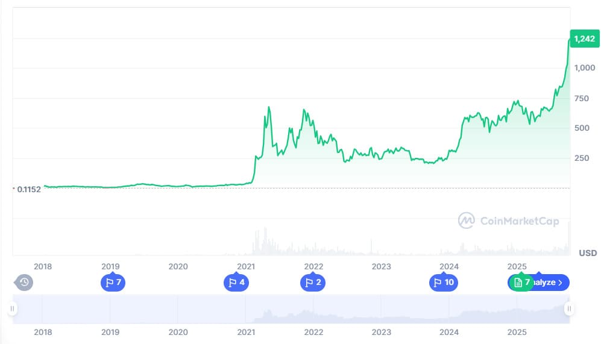Image resolution: width=601 pixels, height=344 pixels.
Task: Click the 1,242 current price tag
Action: coord(584,39)
